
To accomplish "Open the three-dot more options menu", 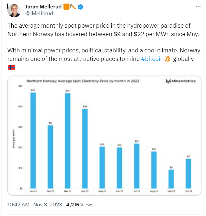I will (x=198, y=7).
